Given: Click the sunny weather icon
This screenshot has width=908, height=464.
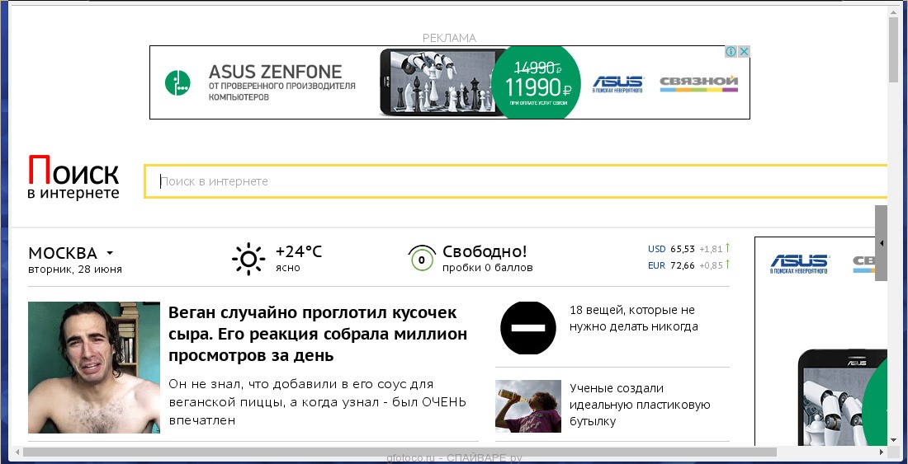Looking at the screenshot, I should (x=248, y=258).
